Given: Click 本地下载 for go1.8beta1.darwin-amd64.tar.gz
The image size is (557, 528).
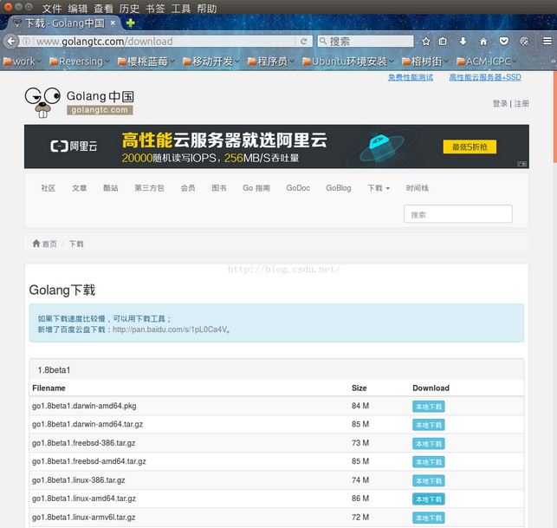Looking at the screenshot, I should click(429, 425).
